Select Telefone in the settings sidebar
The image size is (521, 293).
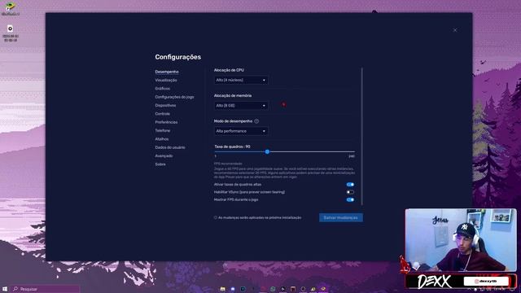163,130
